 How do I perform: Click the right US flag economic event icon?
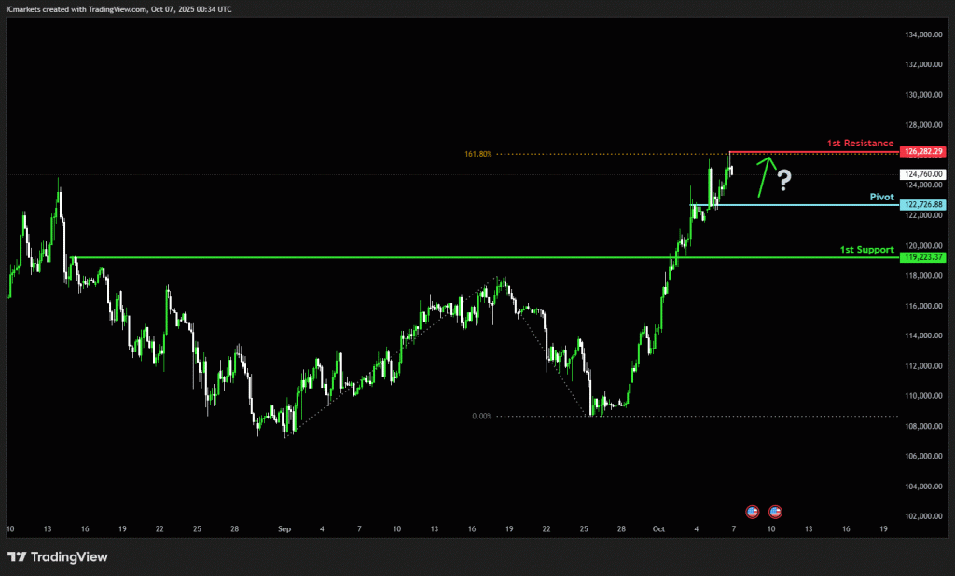776,512
